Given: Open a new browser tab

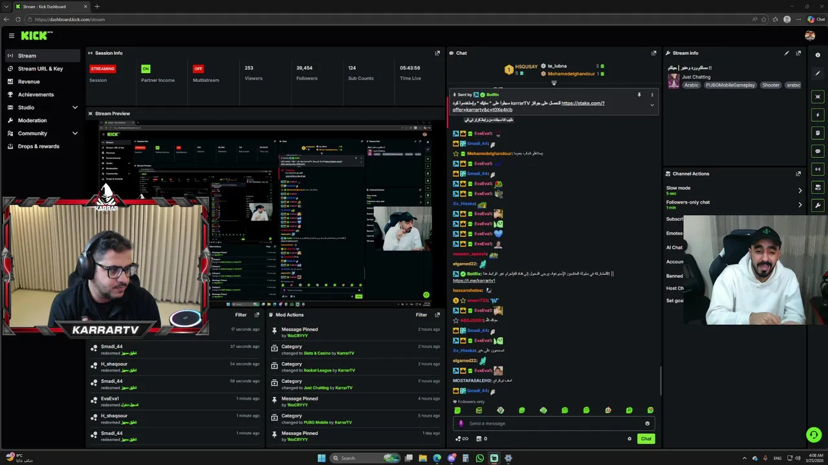Looking at the screenshot, I should click(x=97, y=6).
